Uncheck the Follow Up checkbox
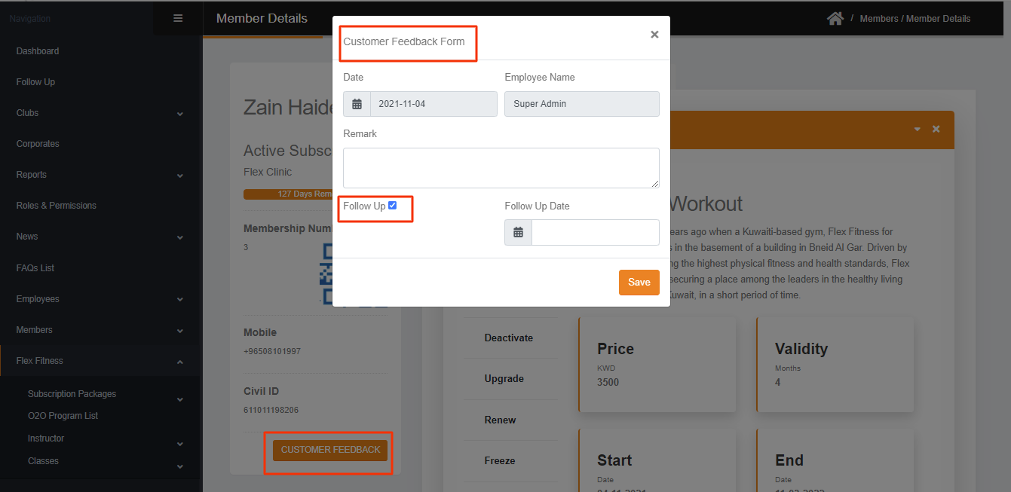Screen dimensions: 1011x492 [x=392, y=205]
